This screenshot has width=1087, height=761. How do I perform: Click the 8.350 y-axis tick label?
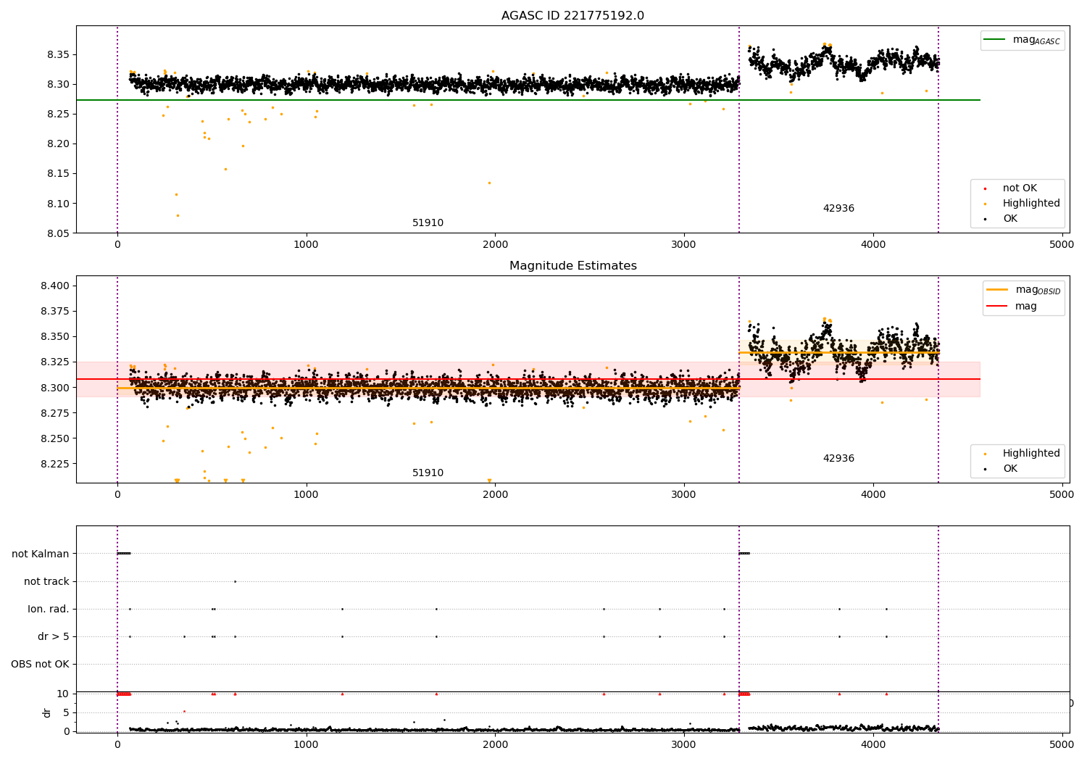(x=55, y=336)
